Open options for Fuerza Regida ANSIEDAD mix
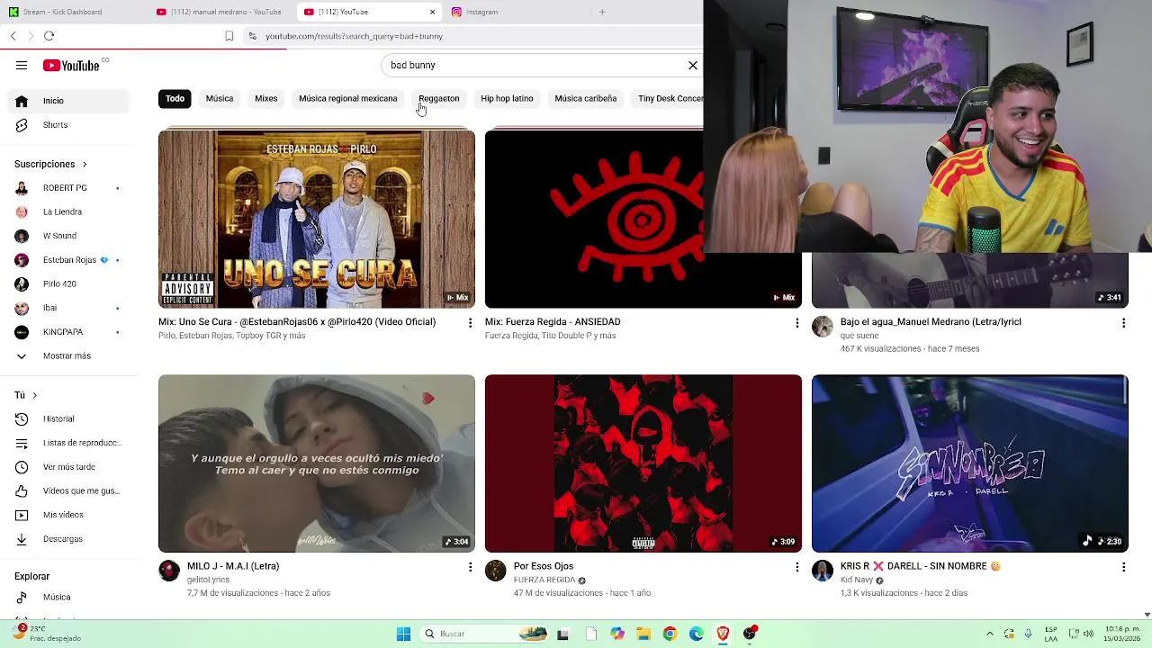 [x=796, y=322]
